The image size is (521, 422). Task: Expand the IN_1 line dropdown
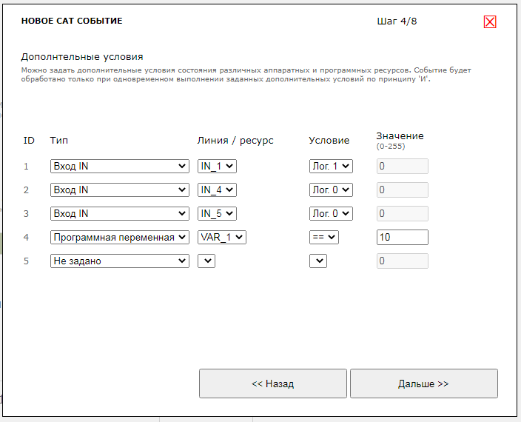coord(217,167)
